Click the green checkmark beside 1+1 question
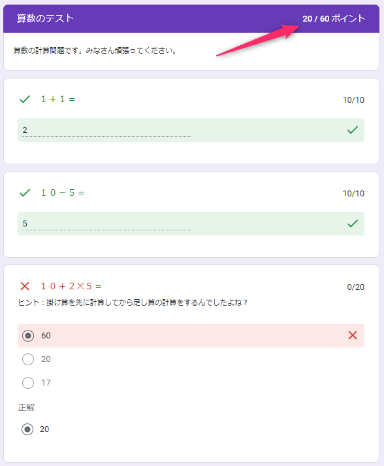 tap(25, 99)
